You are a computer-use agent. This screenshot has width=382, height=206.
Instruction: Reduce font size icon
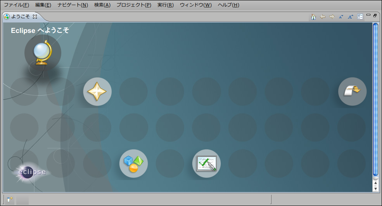coord(341,17)
